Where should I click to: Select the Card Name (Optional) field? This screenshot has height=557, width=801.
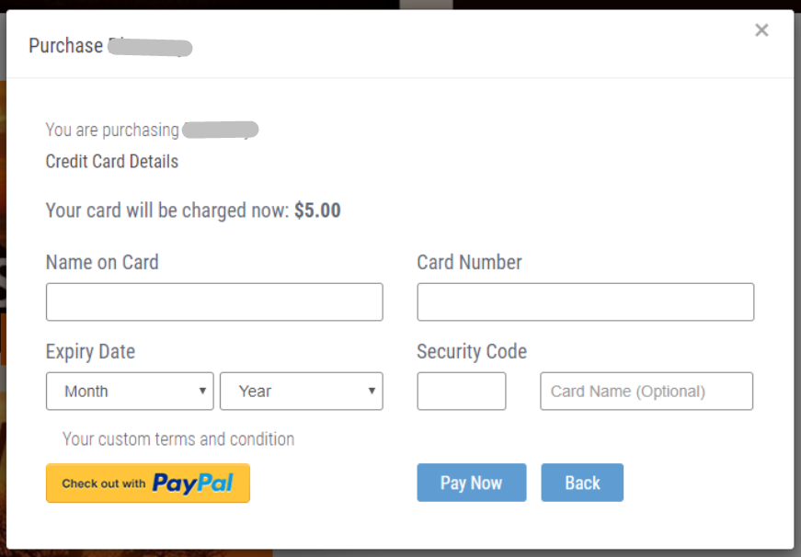(x=647, y=391)
